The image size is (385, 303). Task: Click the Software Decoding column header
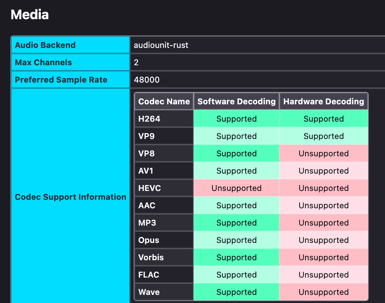coord(236,101)
